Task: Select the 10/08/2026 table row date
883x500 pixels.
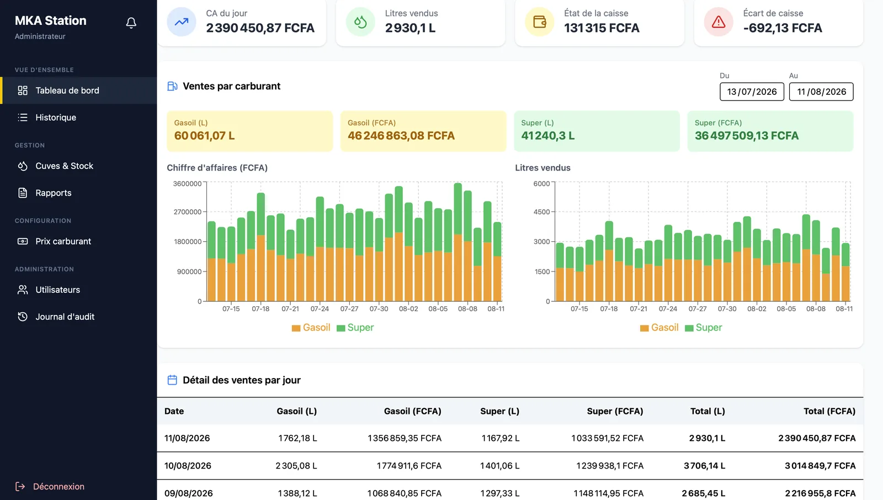Action: point(188,466)
